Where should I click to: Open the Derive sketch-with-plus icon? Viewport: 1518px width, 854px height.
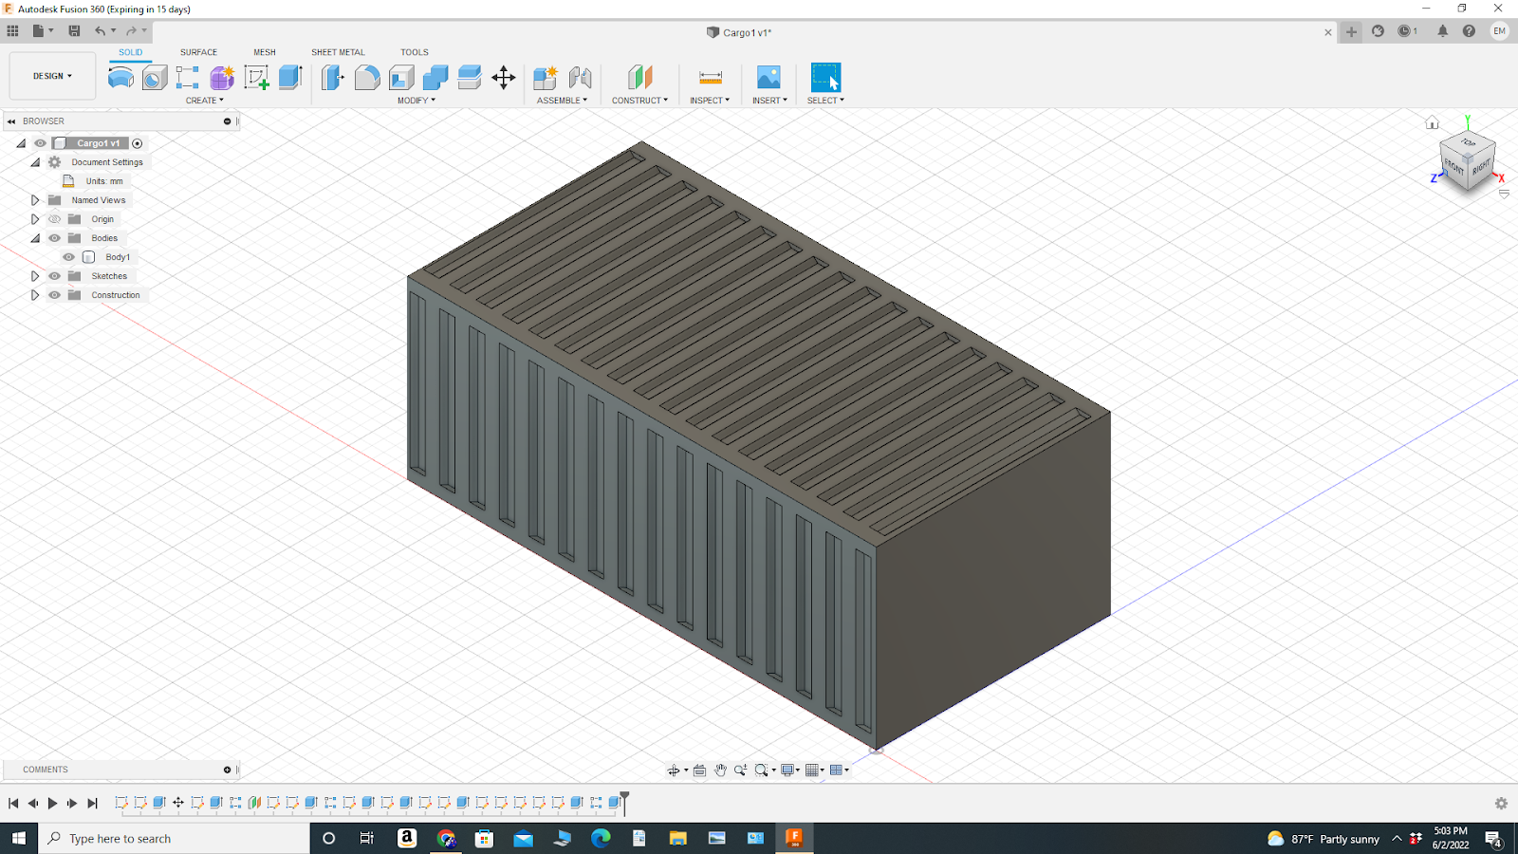click(x=256, y=77)
